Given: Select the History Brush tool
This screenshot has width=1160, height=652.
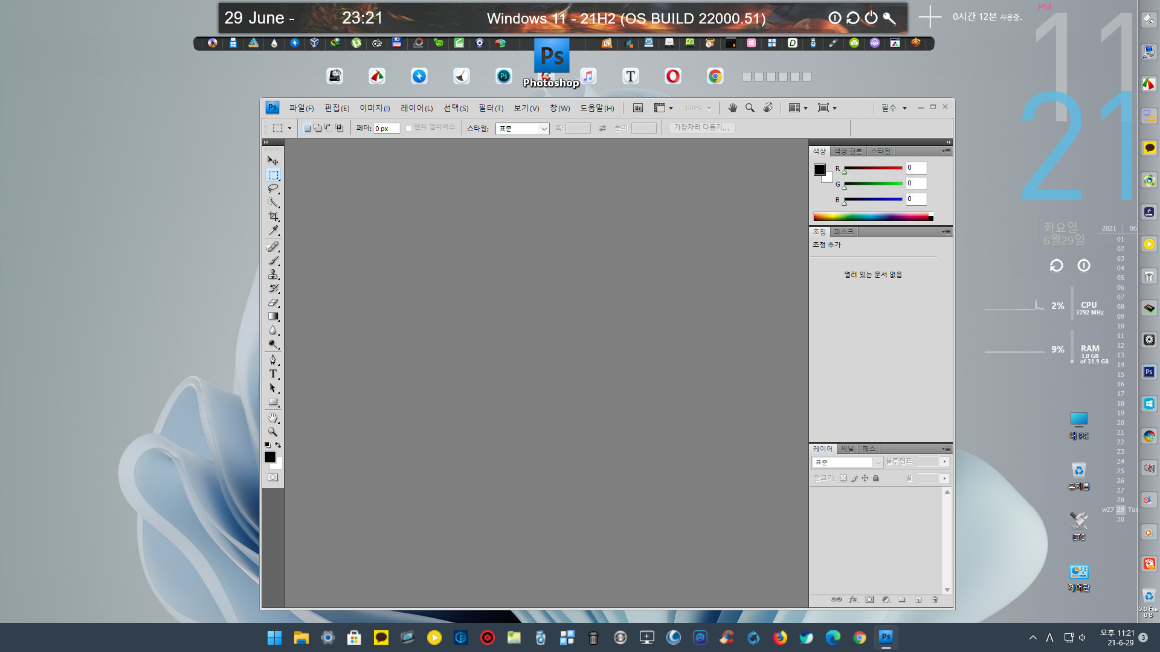Looking at the screenshot, I should point(273,289).
